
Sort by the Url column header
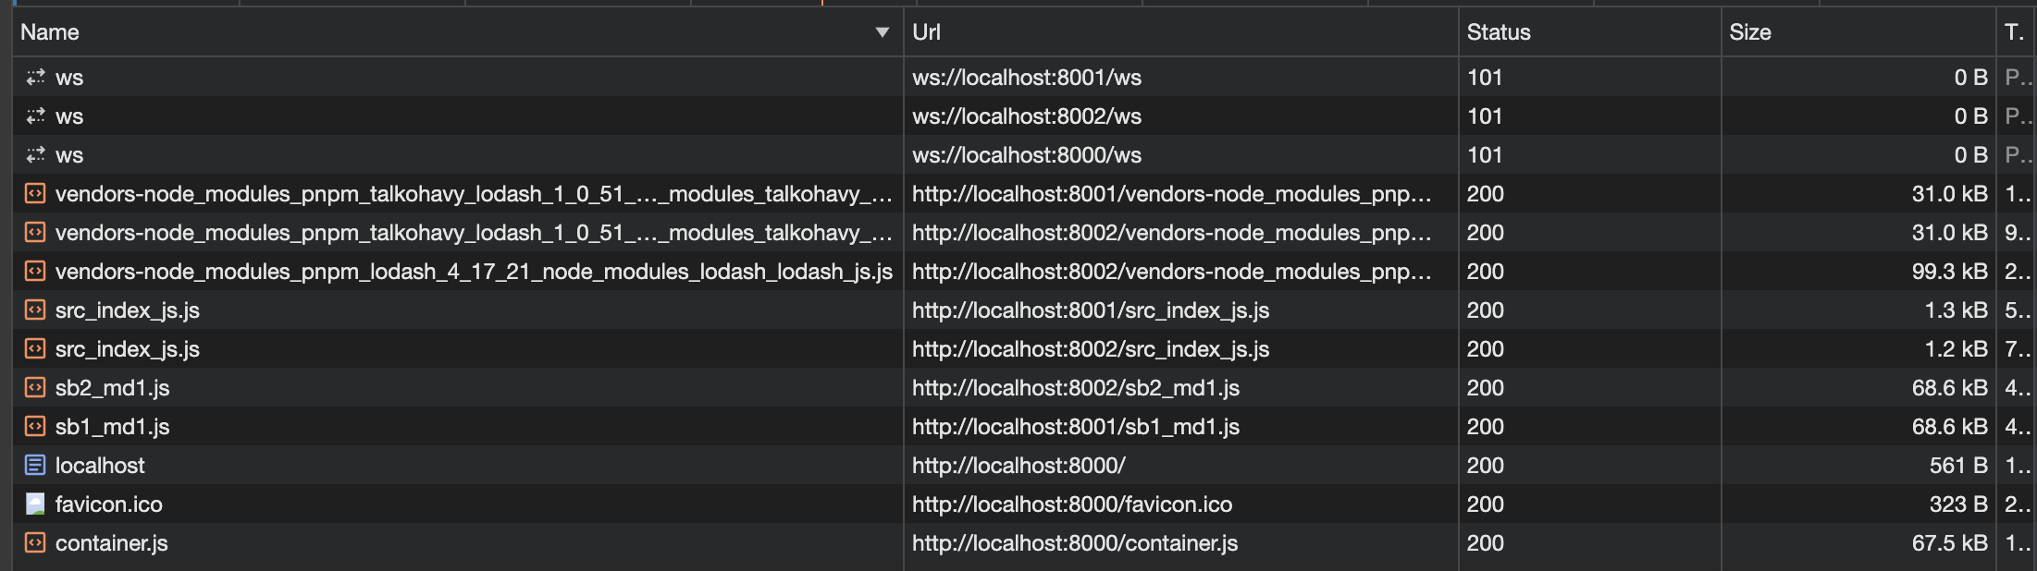tap(1180, 32)
